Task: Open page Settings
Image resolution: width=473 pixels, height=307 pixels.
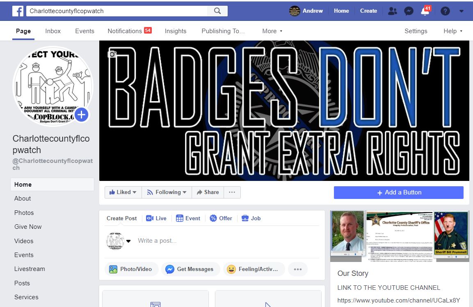Action: coord(416,31)
